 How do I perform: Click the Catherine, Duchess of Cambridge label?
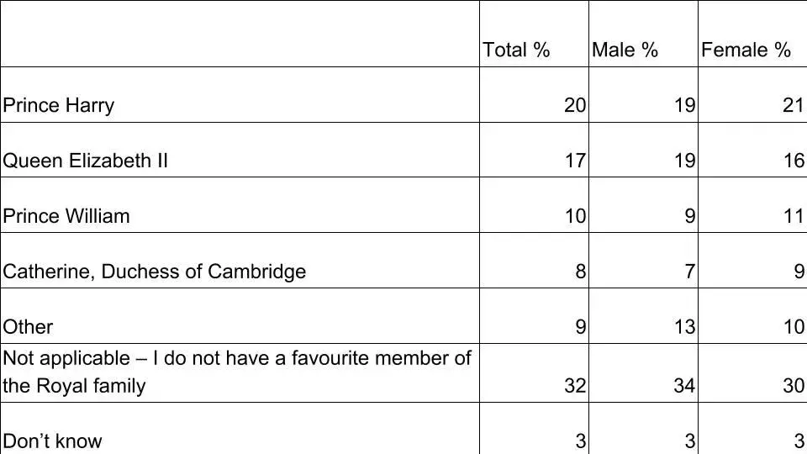[155, 272]
